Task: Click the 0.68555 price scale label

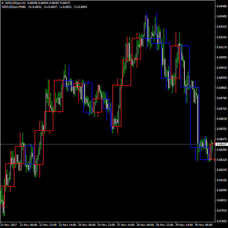Action: click(222, 129)
